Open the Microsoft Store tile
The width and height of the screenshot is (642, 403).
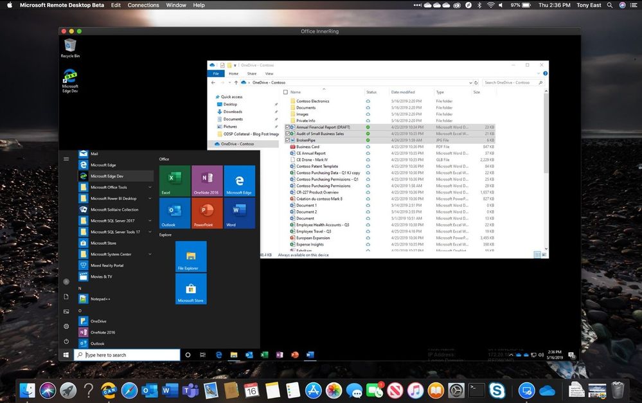pos(191,289)
